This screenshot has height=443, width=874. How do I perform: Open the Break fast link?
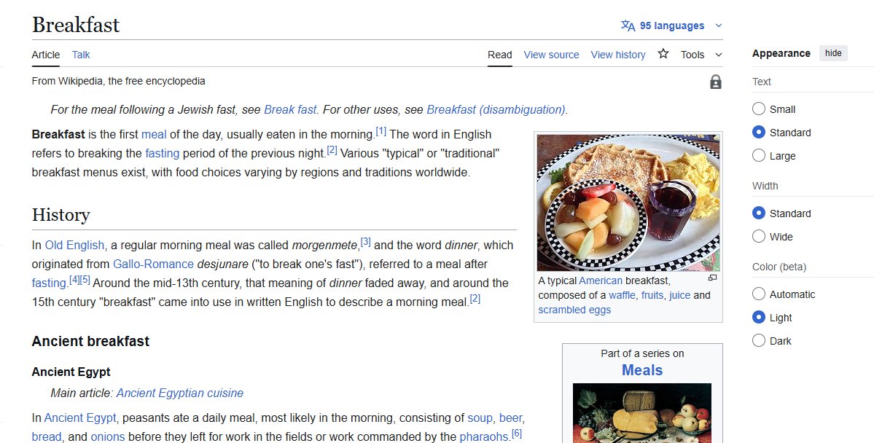(x=289, y=109)
